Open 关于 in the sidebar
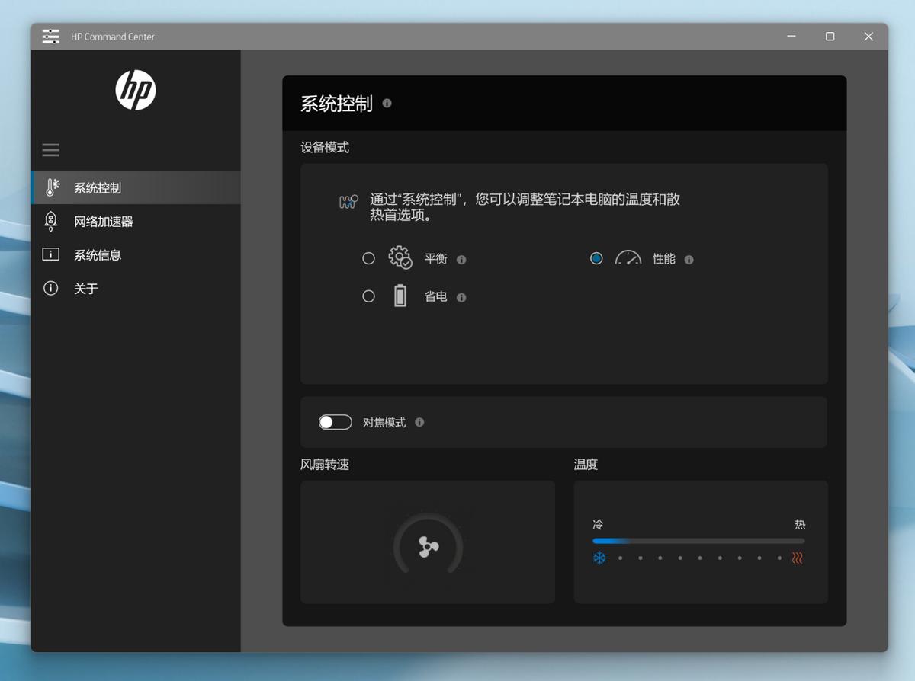Viewport: 915px width, 681px height. [136, 288]
